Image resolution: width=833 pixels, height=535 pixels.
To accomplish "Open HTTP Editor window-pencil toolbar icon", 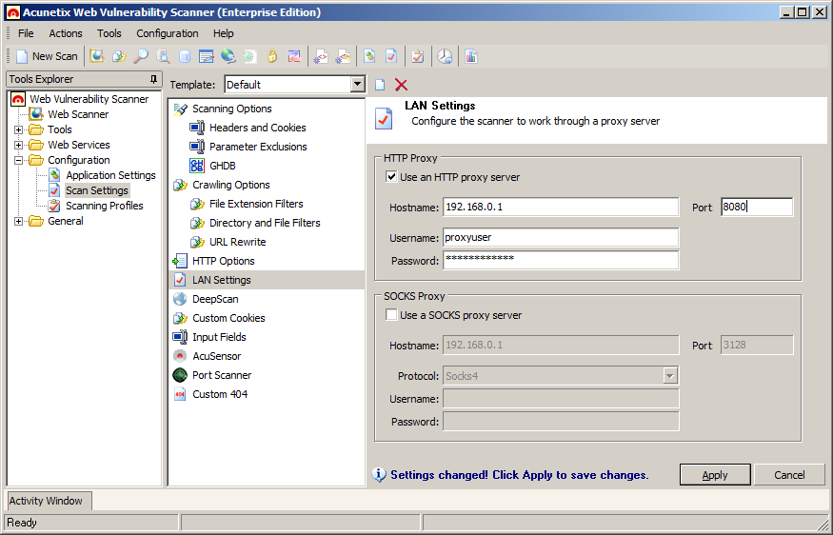I will [207, 56].
